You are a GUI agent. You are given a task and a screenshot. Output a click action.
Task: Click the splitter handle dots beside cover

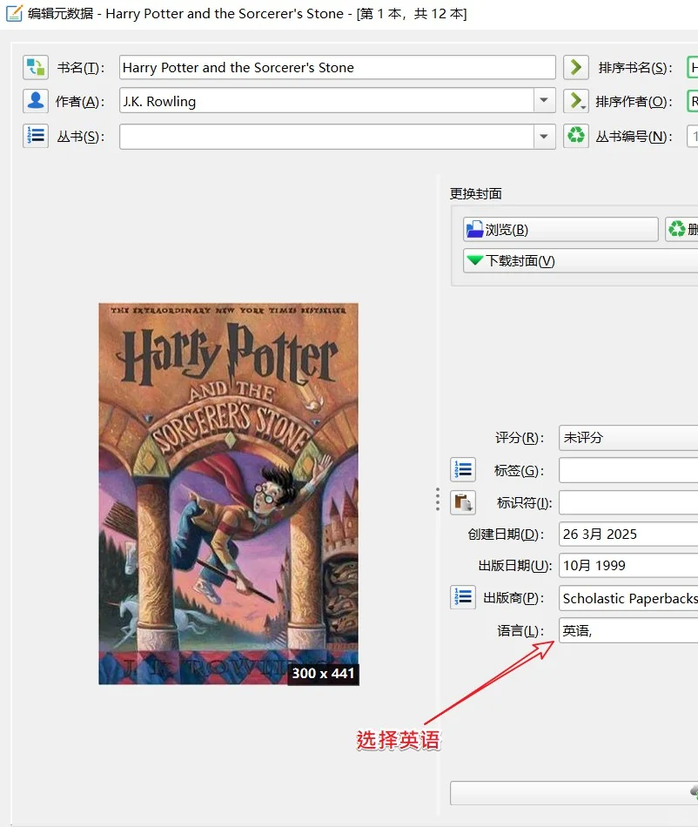438,499
